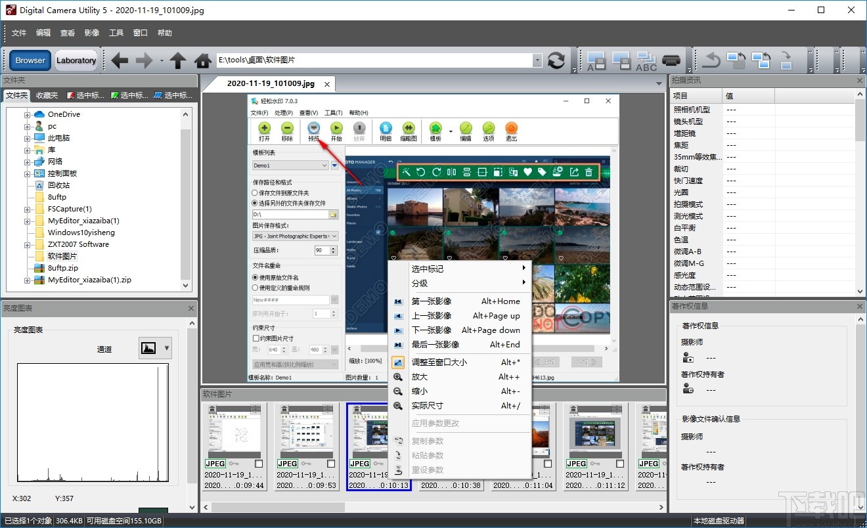
Task: Open the green 选中标 tab
Action: (129, 95)
